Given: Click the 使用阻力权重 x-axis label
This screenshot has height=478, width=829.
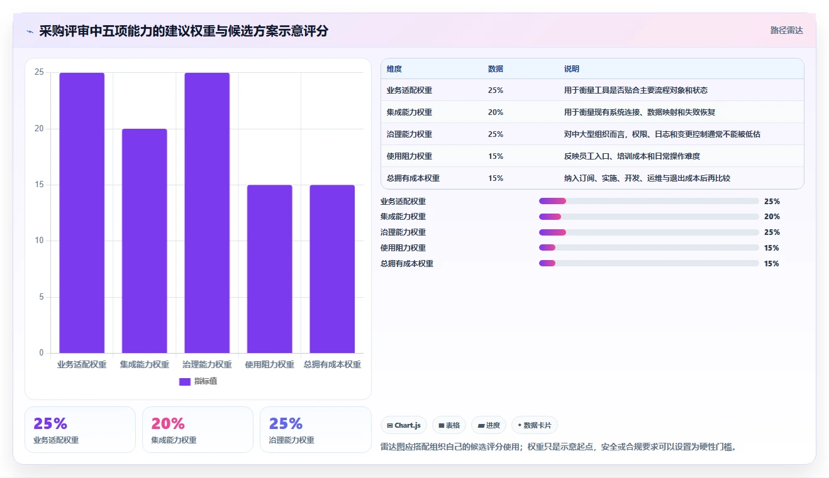Looking at the screenshot, I should coord(269,365).
